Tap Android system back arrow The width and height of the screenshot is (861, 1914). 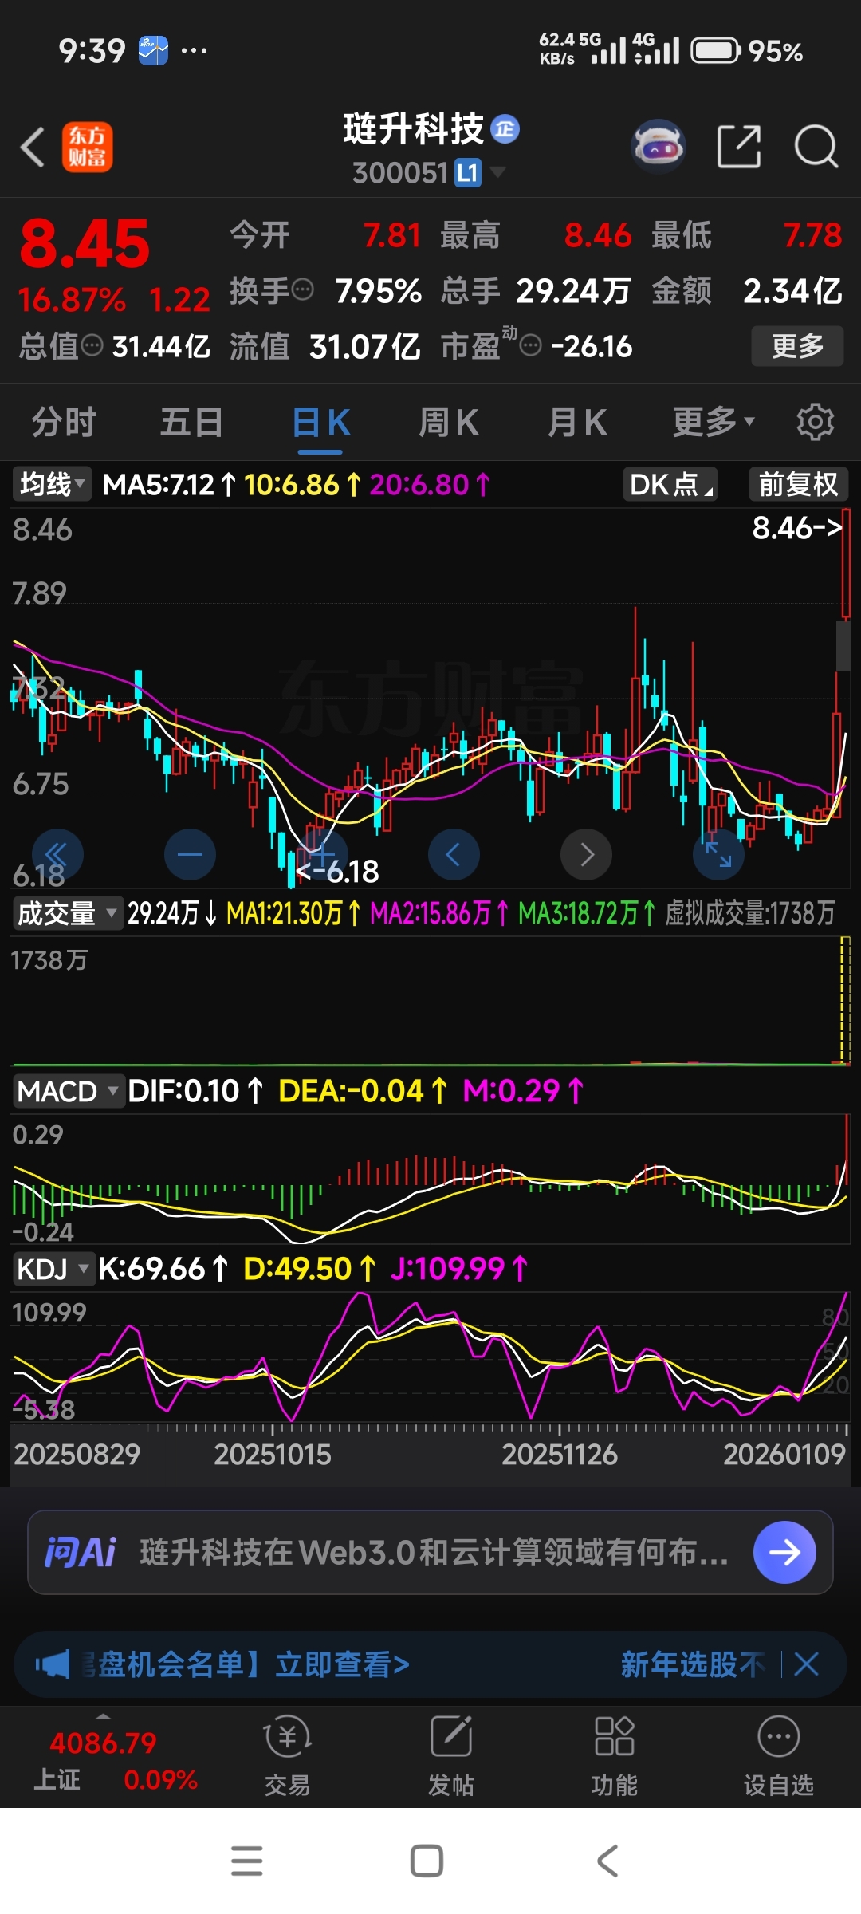(607, 1861)
